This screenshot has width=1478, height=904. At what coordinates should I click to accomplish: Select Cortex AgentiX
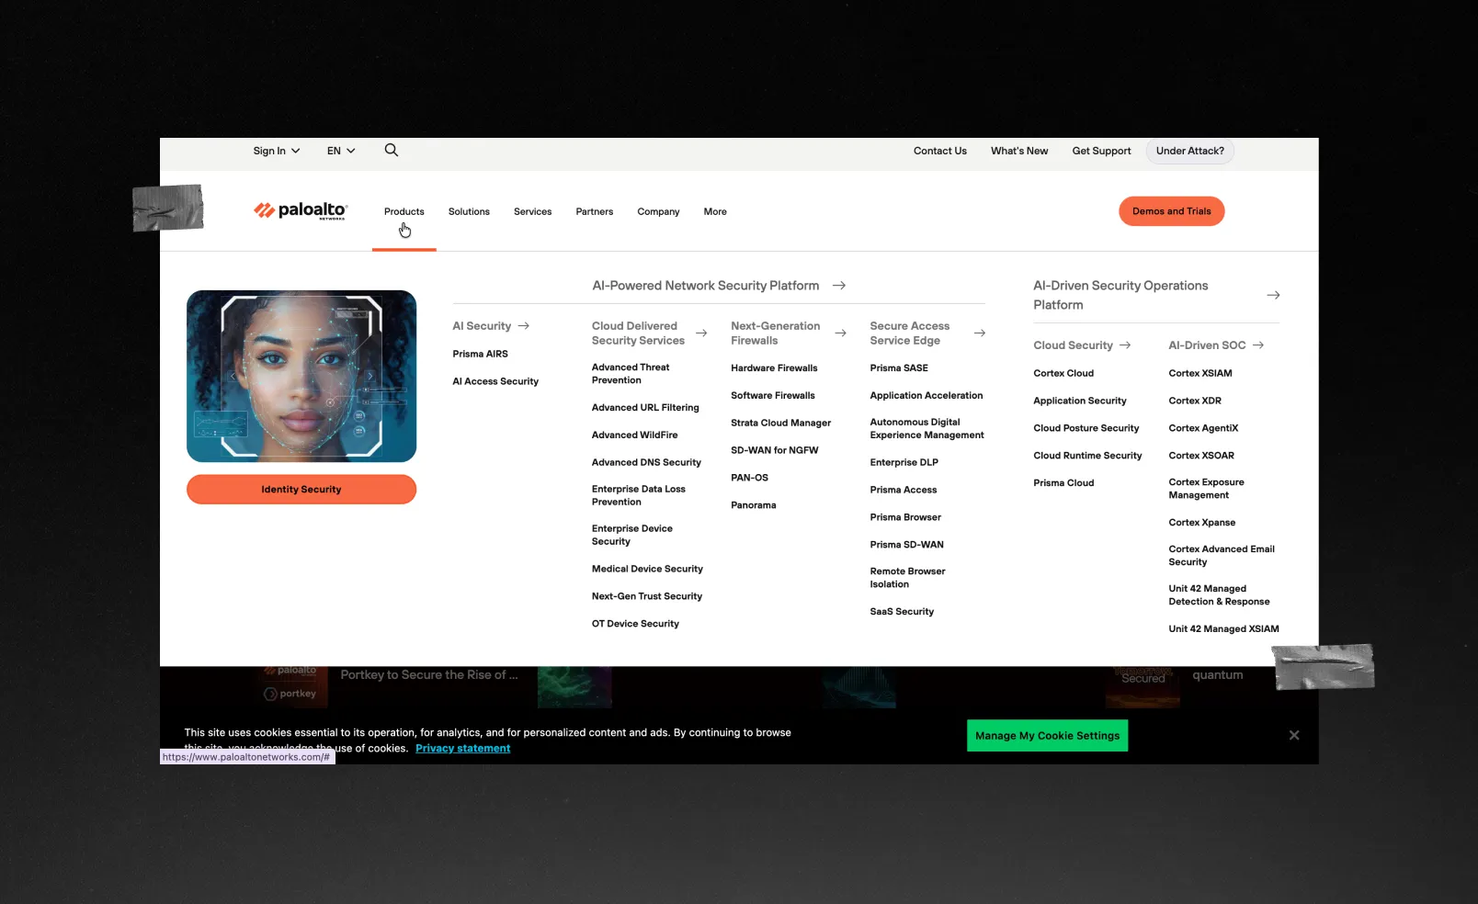pyautogui.click(x=1203, y=428)
